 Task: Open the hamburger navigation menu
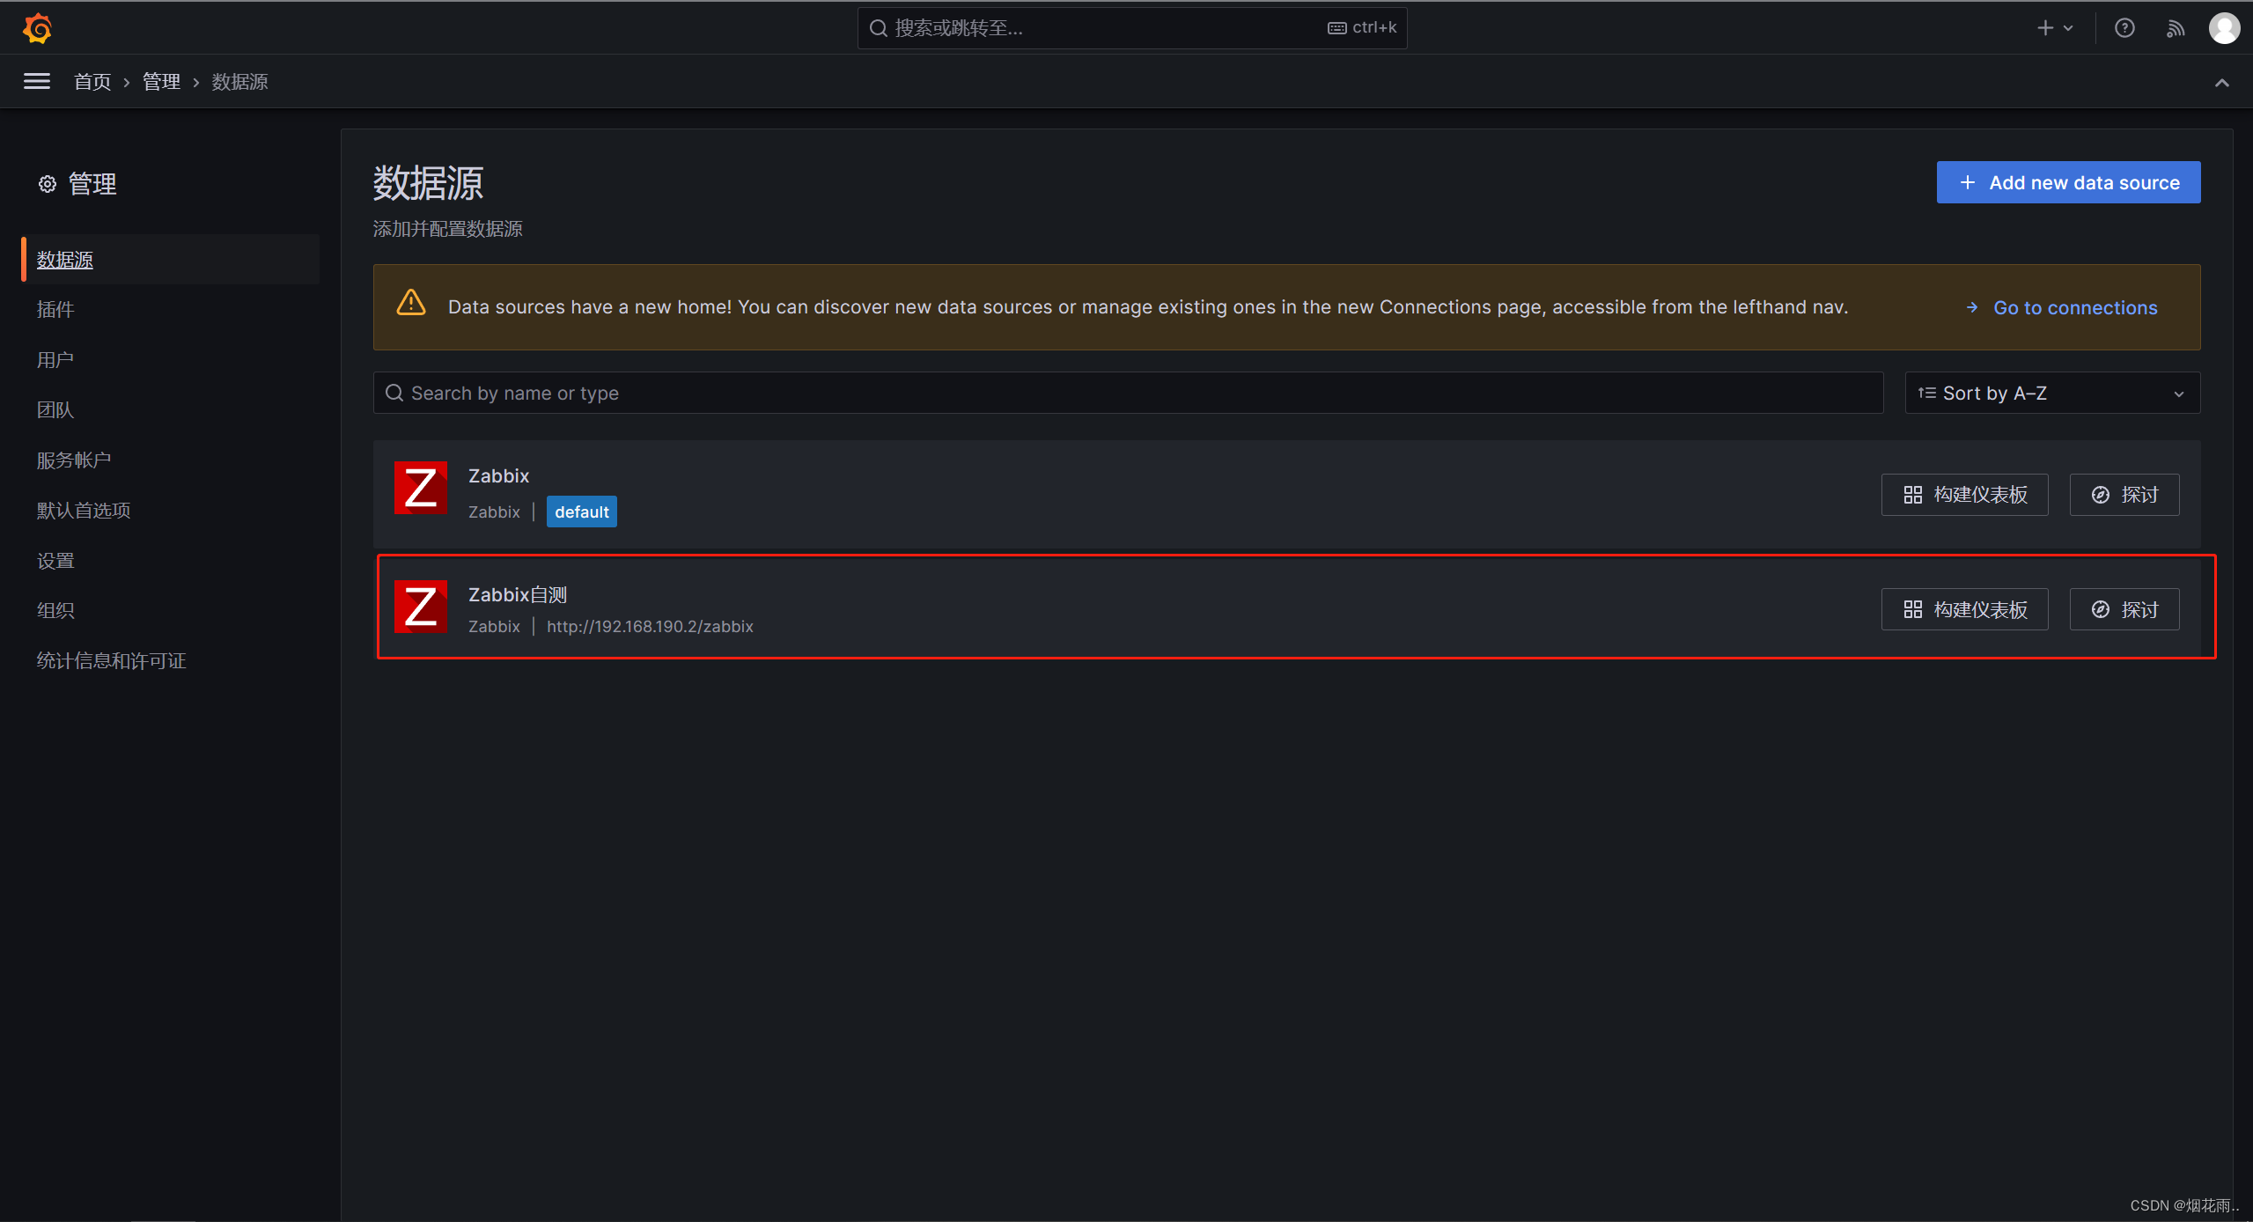pyautogui.click(x=36, y=82)
